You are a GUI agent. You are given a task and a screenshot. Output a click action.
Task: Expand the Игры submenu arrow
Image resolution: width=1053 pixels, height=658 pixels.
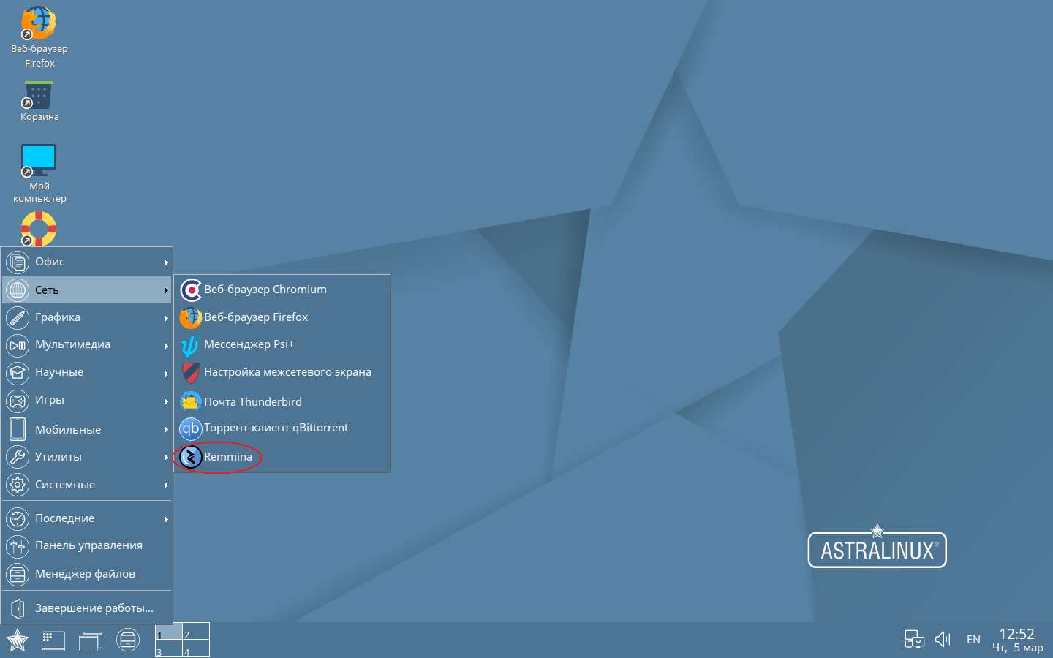click(x=167, y=401)
